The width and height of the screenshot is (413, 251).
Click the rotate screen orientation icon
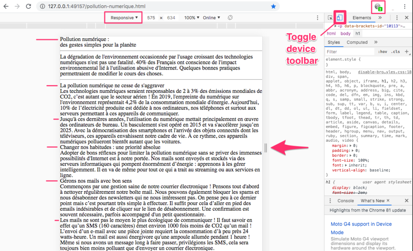[x=230, y=18]
